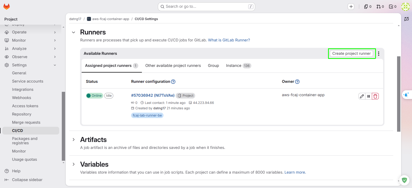Screen dimensions: 412x188
Task: Click the search or go to field
Action: click(x=207, y=7)
